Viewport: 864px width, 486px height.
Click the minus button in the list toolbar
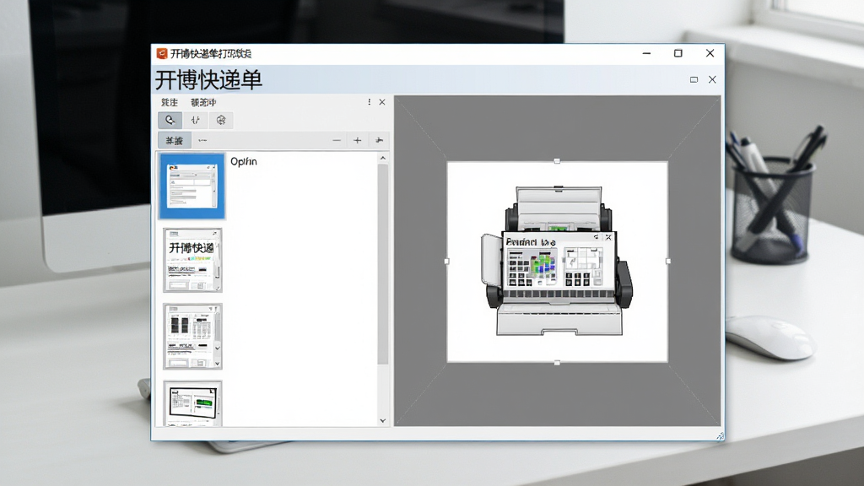(337, 141)
